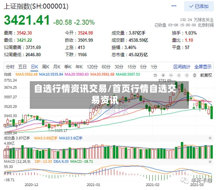Click the DIF:-13.33 indicator value
Image resolution: width=219 pixels, height=190 pixels.
tap(43, 161)
